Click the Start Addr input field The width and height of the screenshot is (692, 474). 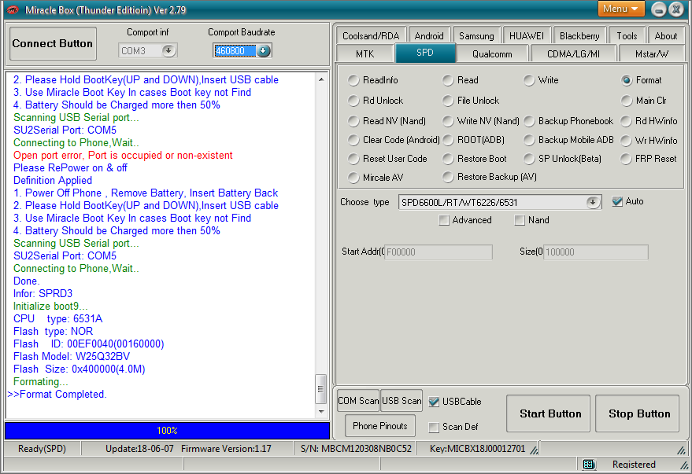[439, 252]
